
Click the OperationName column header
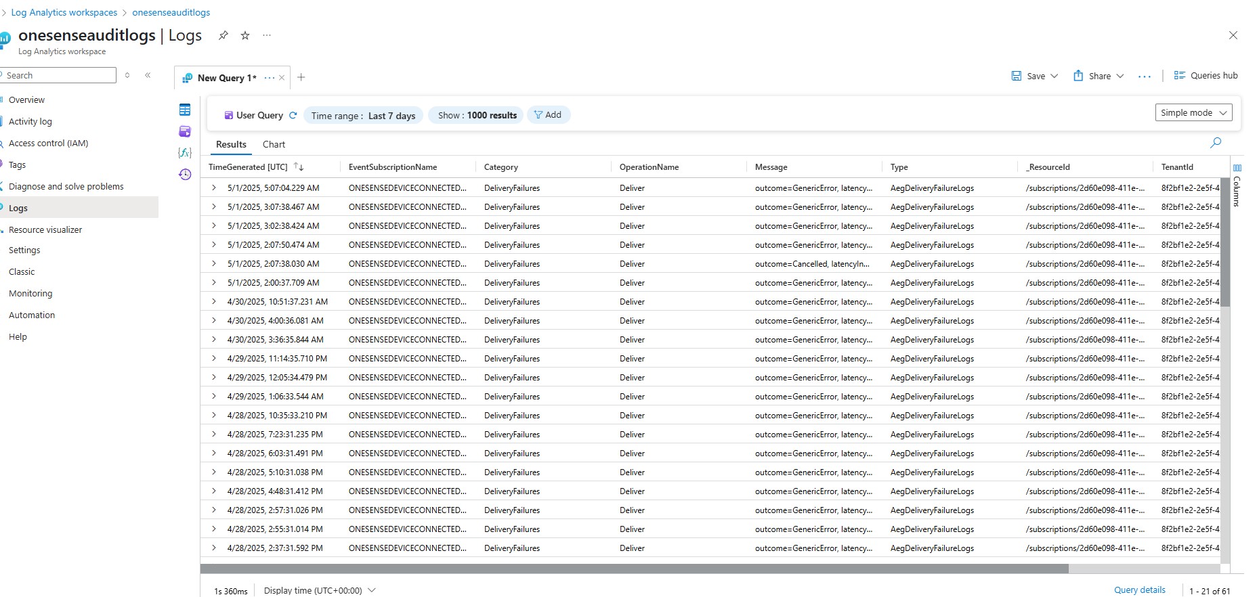[x=649, y=167]
